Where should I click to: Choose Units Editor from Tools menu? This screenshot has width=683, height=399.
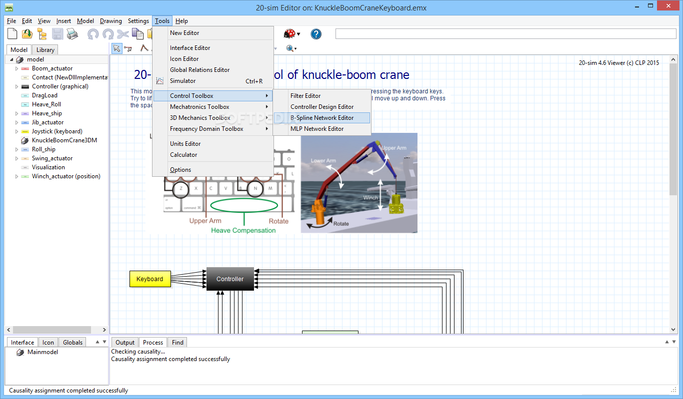coord(213,144)
